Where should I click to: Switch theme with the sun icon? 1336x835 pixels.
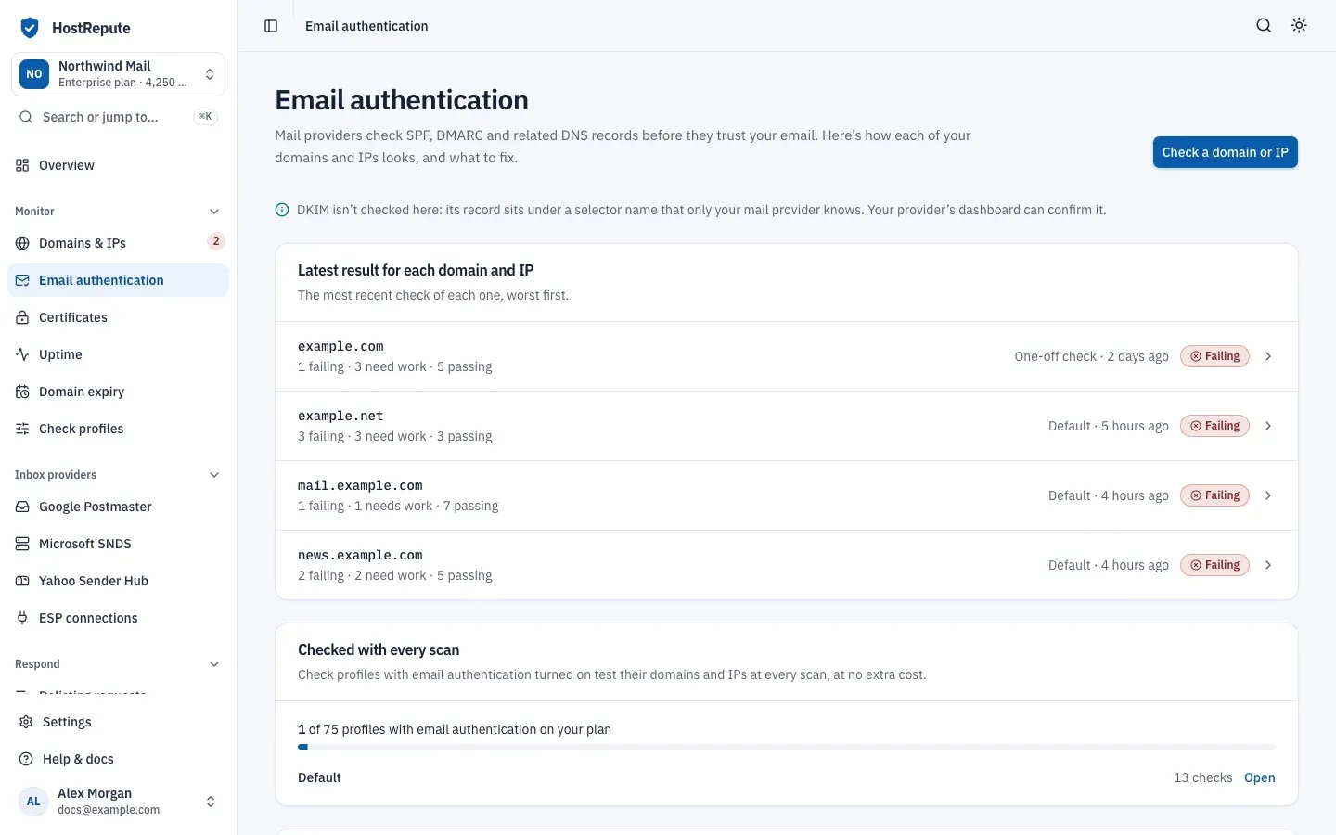click(x=1299, y=26)
